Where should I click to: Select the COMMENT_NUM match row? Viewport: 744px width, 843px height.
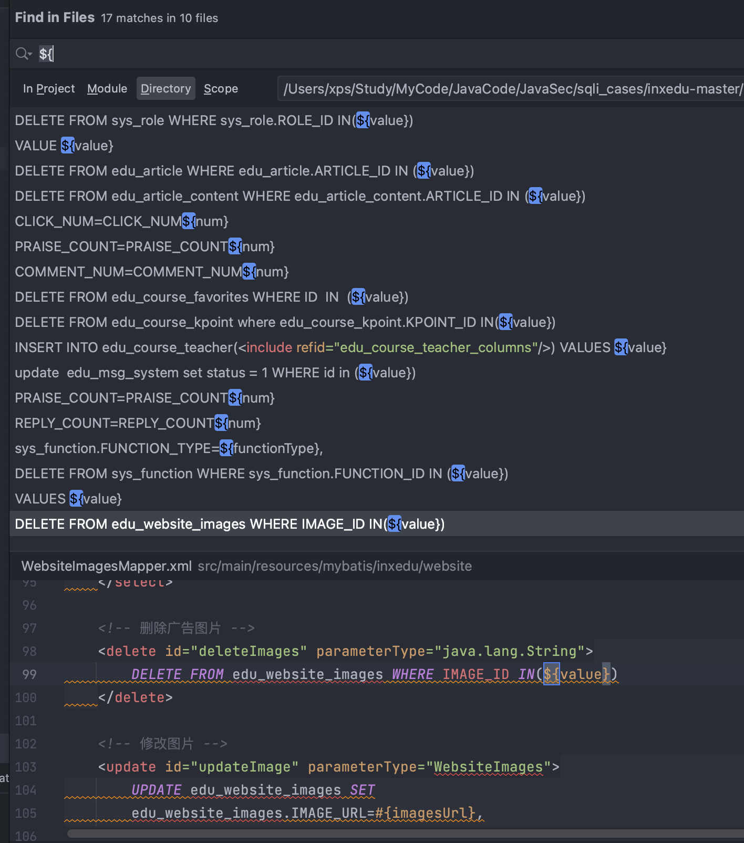click(x=151, y=272)
